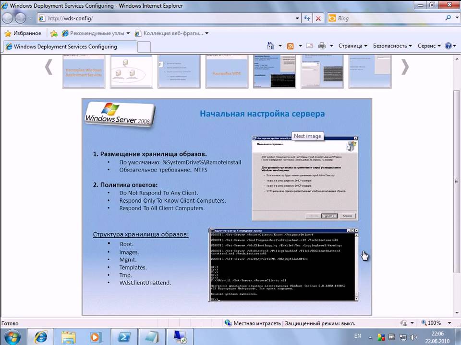Viewport: 461px width, 345px height.
Task: Open the Страница menu
Action: click(x=352, y=46)
